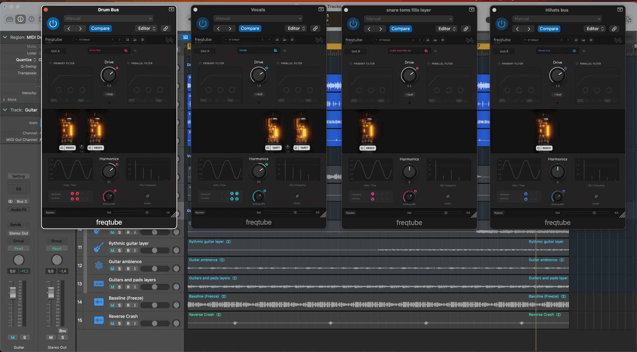
Task: Click EQ slot in channel strip
Action: click(18, 189)
